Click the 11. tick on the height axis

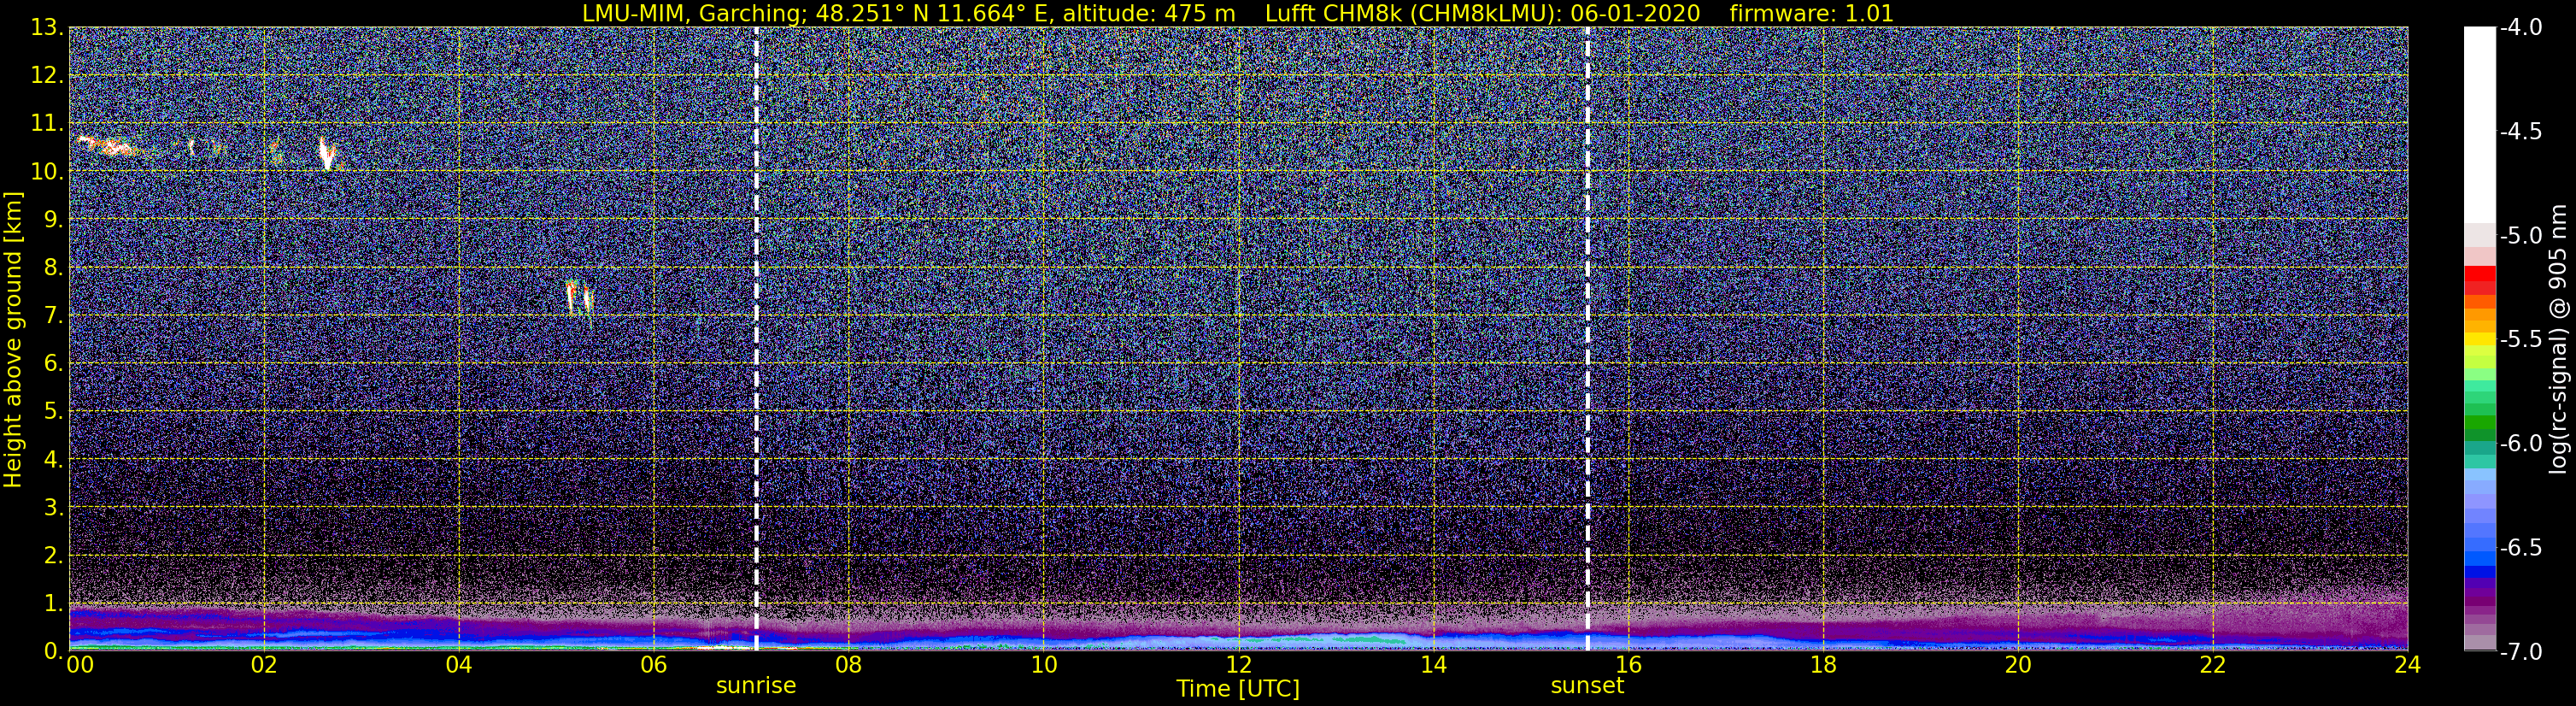tap(47, 123)
